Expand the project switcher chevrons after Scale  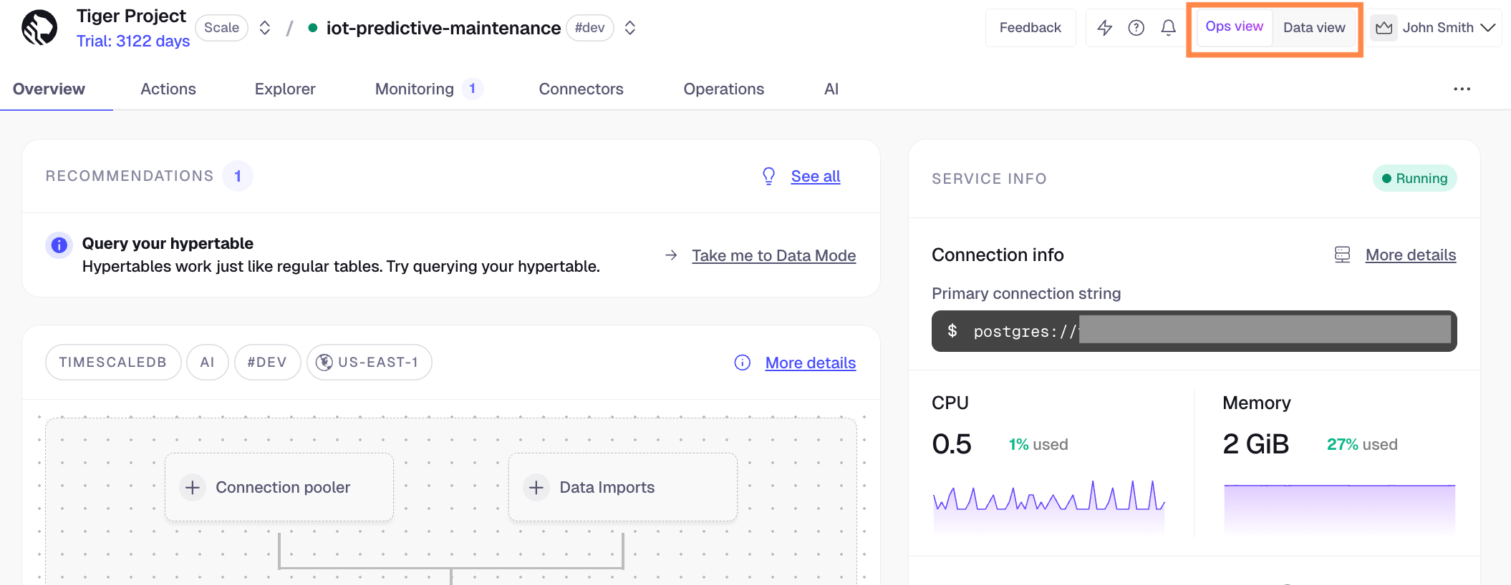(x=265, y=28)
